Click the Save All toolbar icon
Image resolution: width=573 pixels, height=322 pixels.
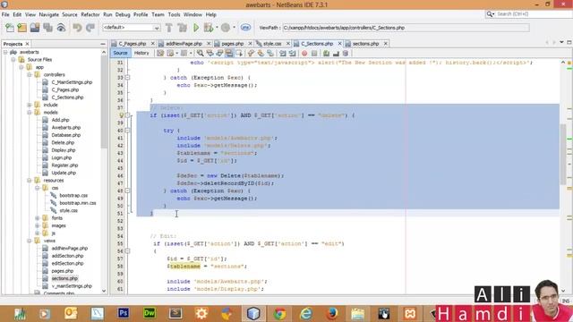pos(47,28)
